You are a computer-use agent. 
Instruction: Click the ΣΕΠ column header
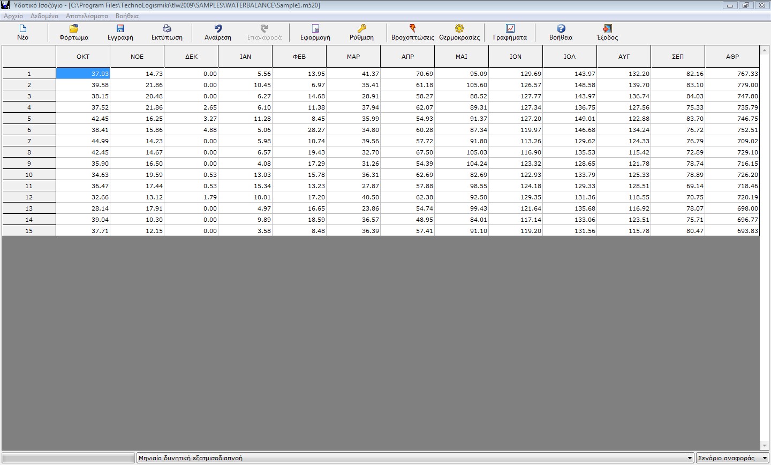(678, 57)
